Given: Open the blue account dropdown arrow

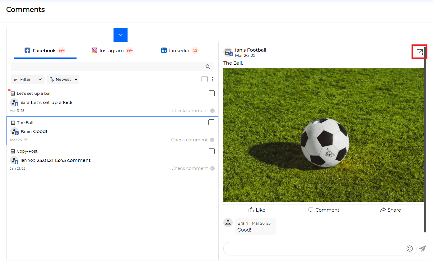Looking at the screenshot, I should pos(120,35).
